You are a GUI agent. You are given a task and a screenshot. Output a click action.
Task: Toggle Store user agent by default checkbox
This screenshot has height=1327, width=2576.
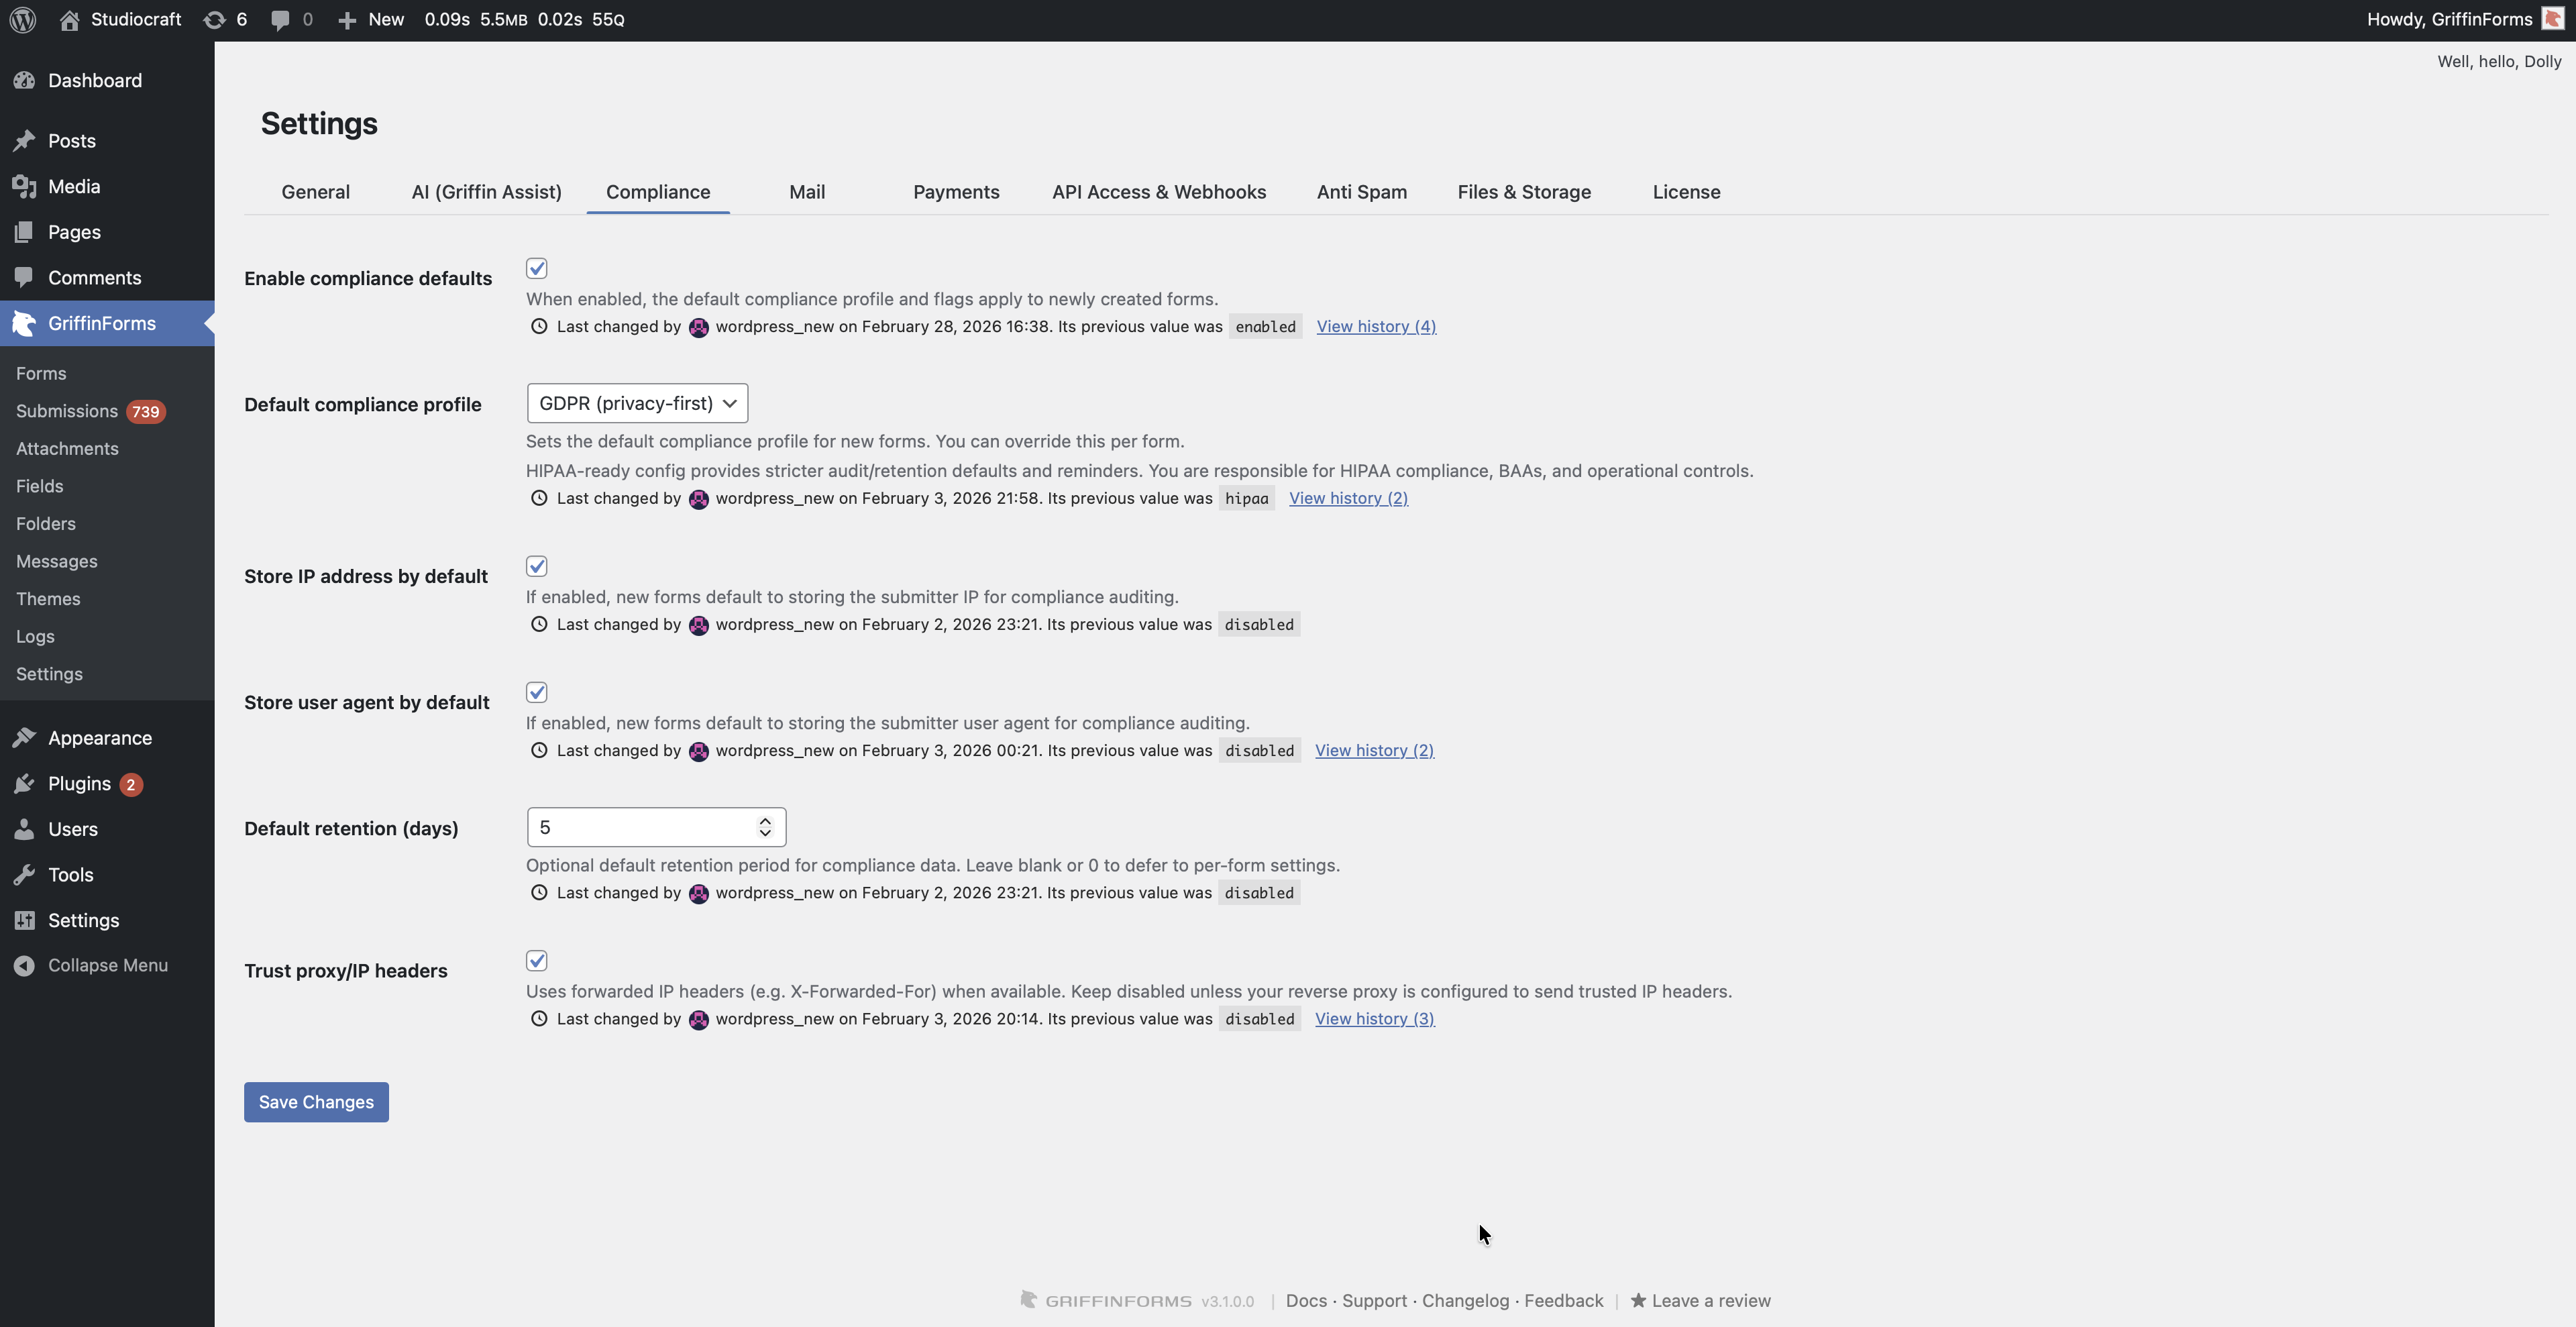coord(537,692)
